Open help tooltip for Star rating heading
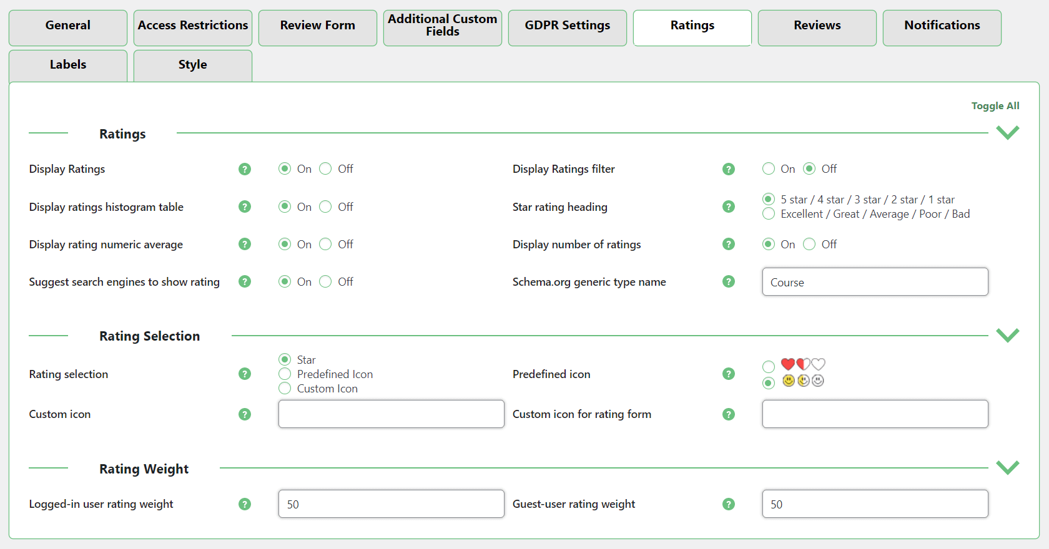The image size is (1049, 549). (x=728, y=206)
